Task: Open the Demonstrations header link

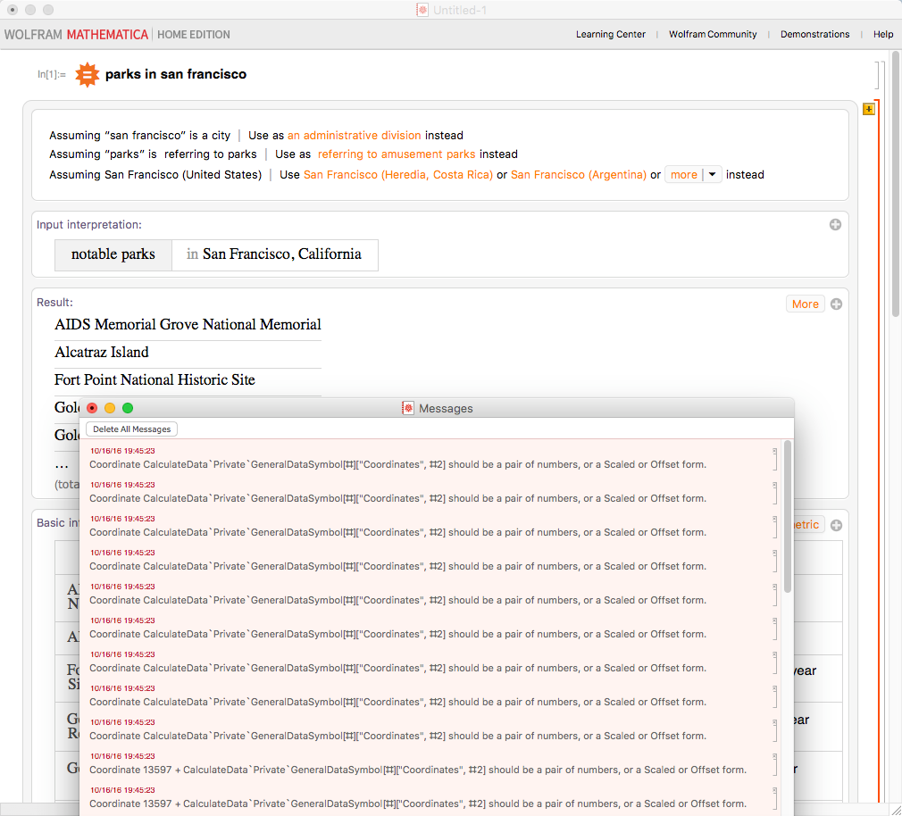Action: coord(815,35)
